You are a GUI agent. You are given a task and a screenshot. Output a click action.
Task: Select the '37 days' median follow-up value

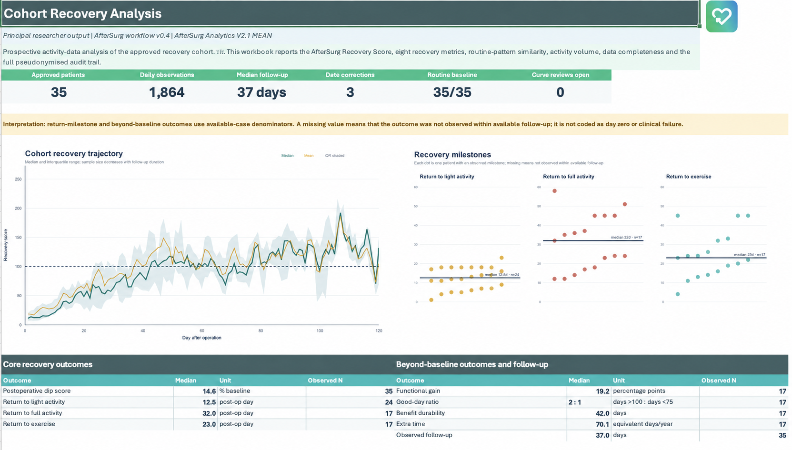pos(262,92)
